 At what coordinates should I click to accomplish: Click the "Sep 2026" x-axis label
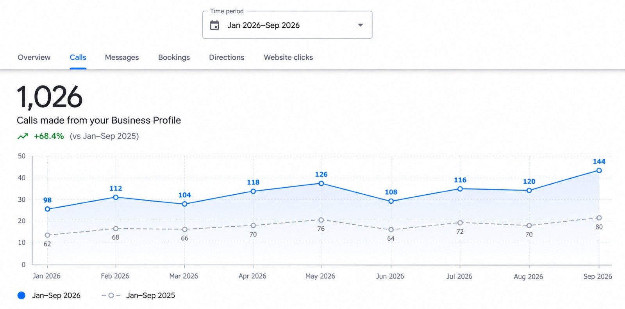[x=598, y=276]
